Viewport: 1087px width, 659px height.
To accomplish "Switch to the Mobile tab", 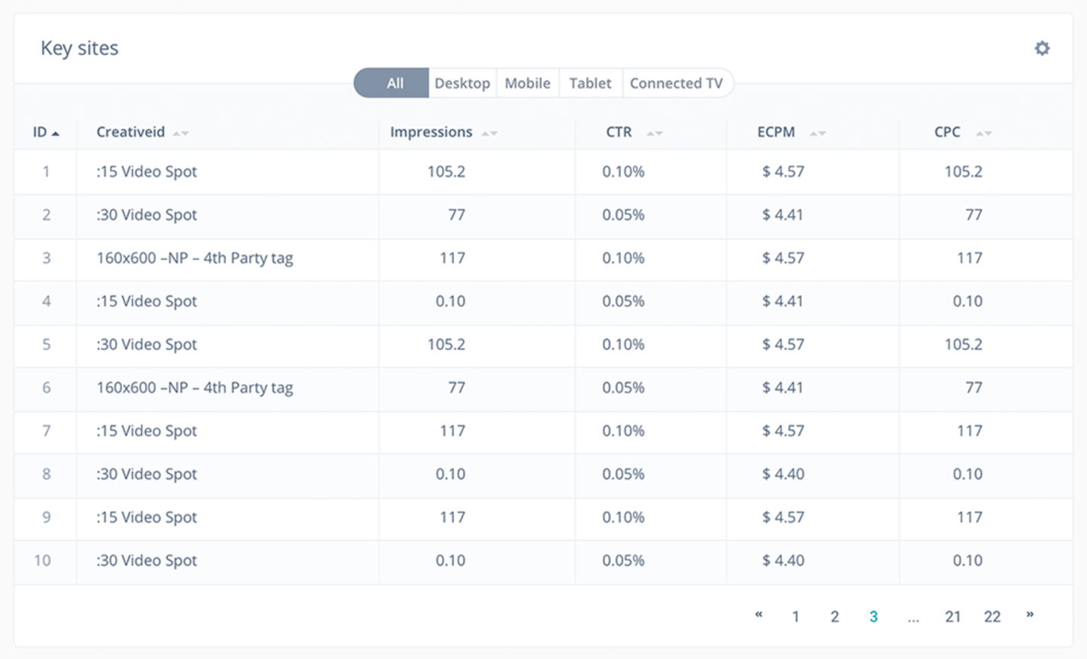I will (527, 83).
